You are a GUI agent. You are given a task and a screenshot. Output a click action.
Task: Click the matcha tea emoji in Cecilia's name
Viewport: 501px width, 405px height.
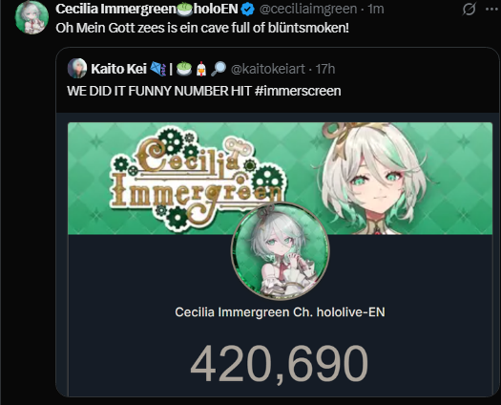pyautogui.click(x=184, y=10)
